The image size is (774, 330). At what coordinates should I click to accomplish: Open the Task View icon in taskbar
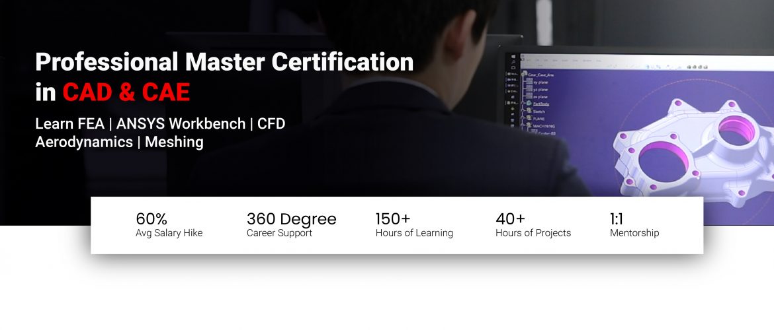513,67
